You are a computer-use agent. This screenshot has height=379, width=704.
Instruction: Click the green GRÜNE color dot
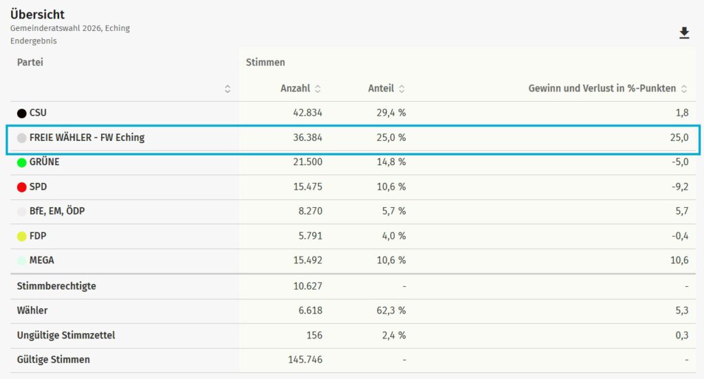coord(22,163)
